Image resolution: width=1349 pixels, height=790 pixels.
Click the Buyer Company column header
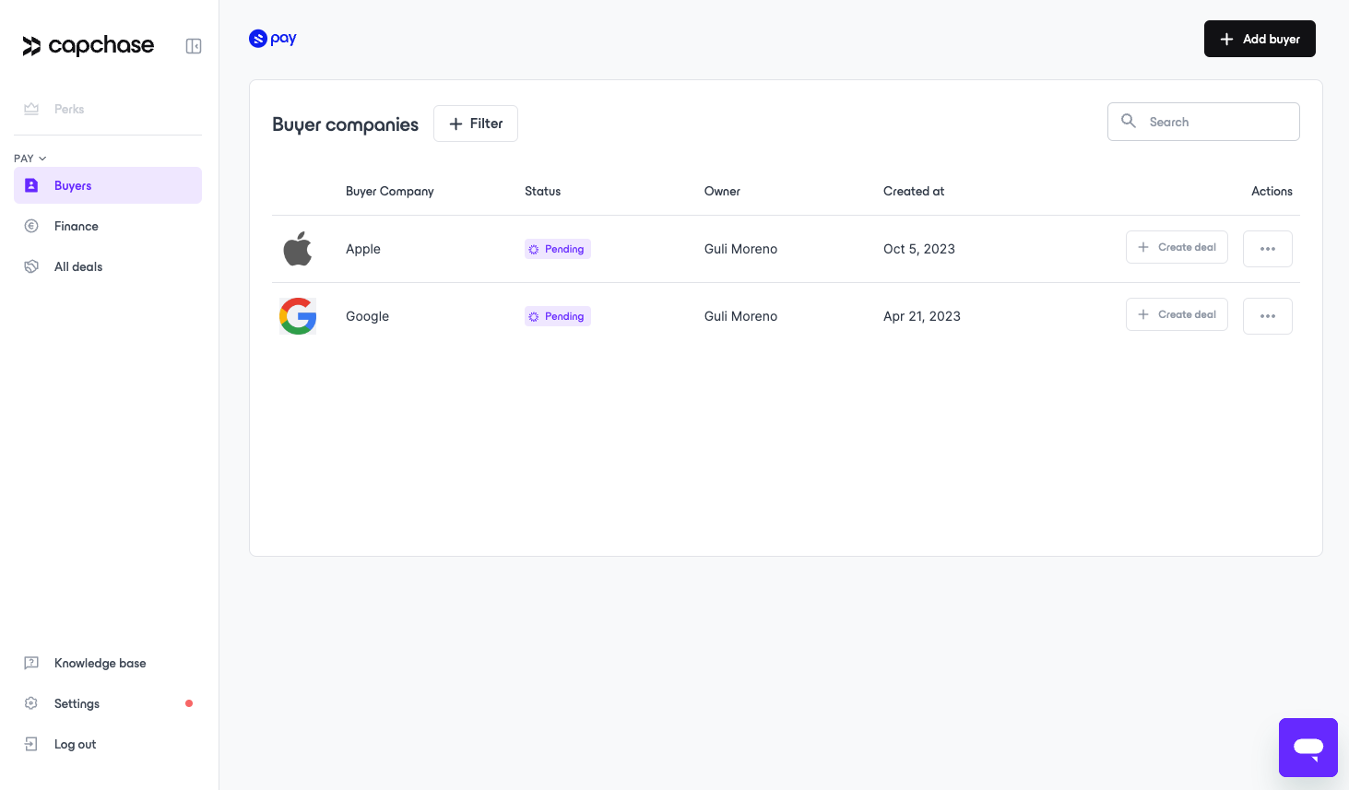pyautogui.click(x=389, y=191)
